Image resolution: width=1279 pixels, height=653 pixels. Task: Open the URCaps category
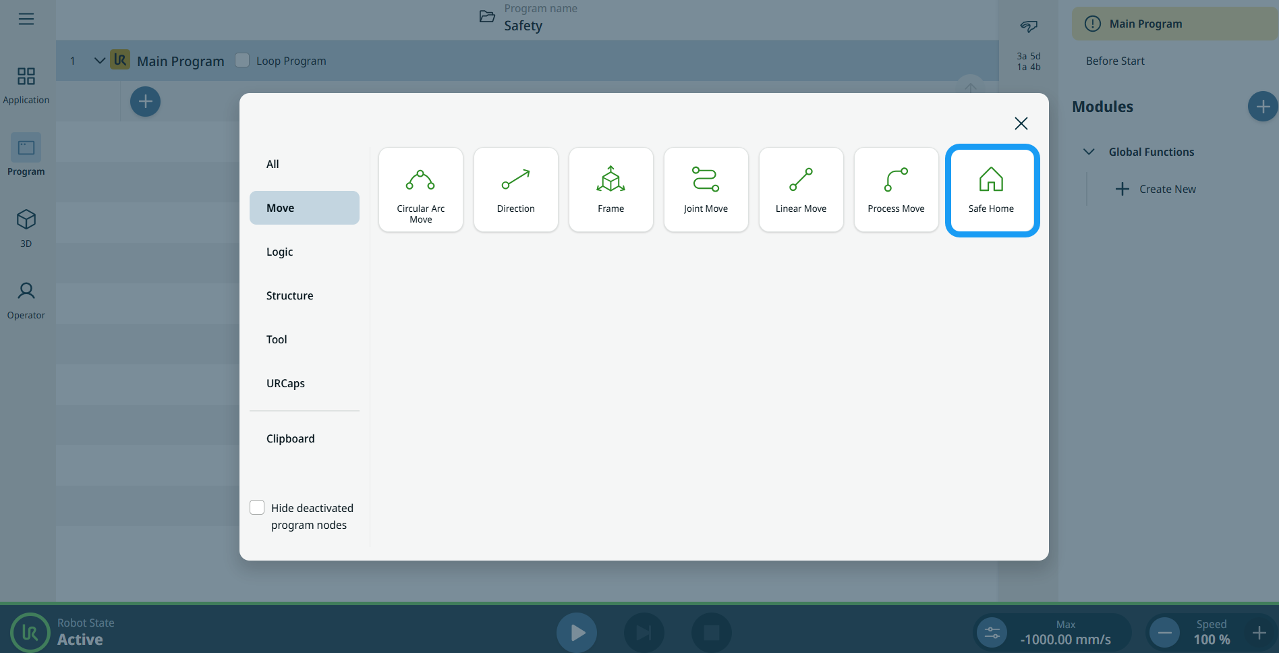(x=285, y=383)
